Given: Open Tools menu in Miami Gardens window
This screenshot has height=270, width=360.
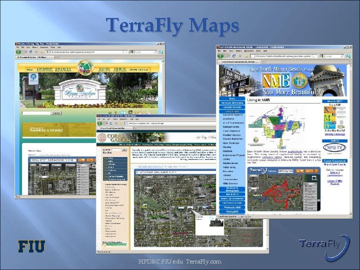Looking at the screenshot, I should (x=52, y=47).
